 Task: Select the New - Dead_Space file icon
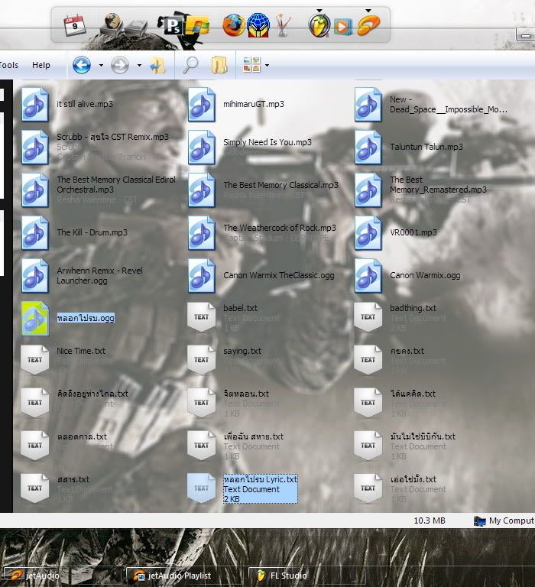(x=368, y=105)
